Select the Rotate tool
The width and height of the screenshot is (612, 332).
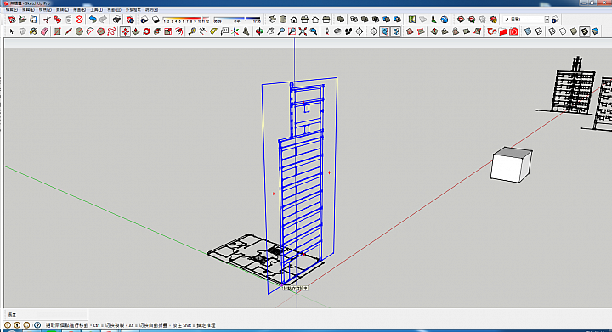click(x=147, y=31)
